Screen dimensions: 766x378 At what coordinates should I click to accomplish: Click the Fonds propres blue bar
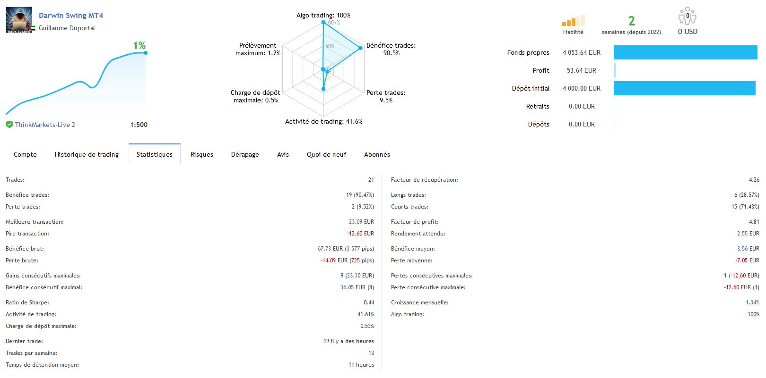pyautogui.click(x=685, y=52)
